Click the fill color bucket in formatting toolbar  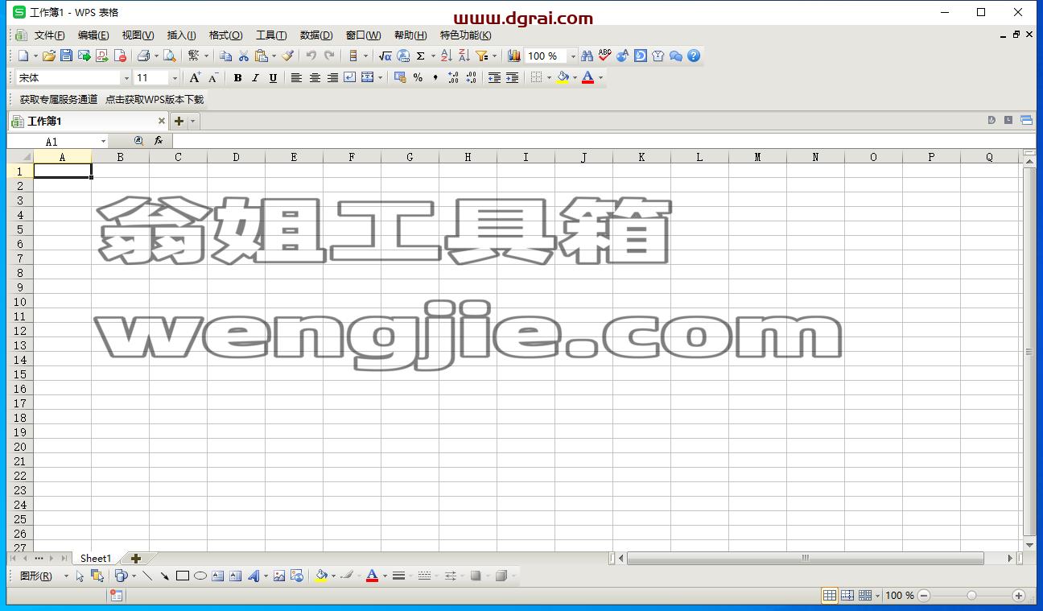[563, 78]
